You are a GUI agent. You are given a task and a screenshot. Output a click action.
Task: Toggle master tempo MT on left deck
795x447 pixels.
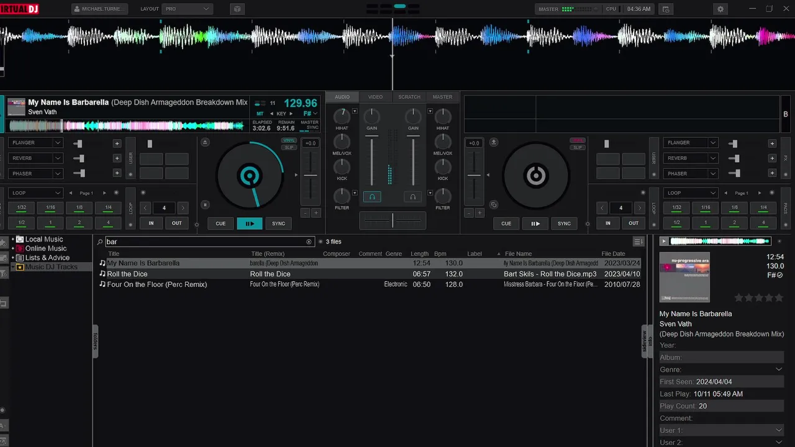pos(260,114)
